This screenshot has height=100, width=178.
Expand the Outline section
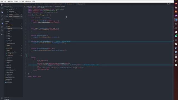pyautogui.click(x=7, y=98)
